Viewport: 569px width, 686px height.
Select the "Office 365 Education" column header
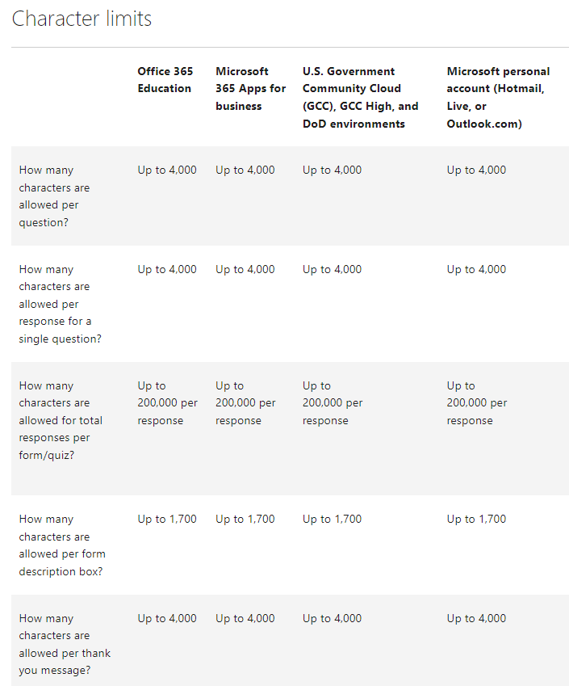tap(165, 80)
